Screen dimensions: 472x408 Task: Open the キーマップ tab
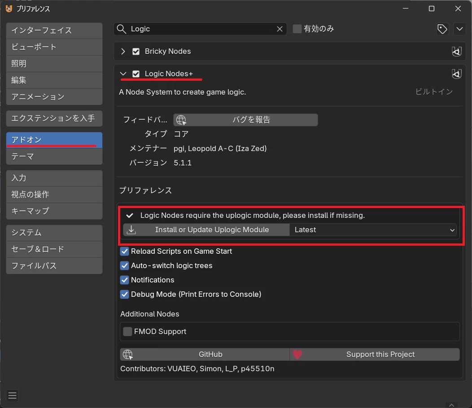coord(54,211)
